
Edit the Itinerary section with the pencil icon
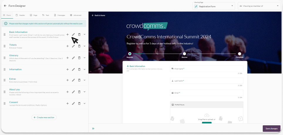(x=73, y=58)
